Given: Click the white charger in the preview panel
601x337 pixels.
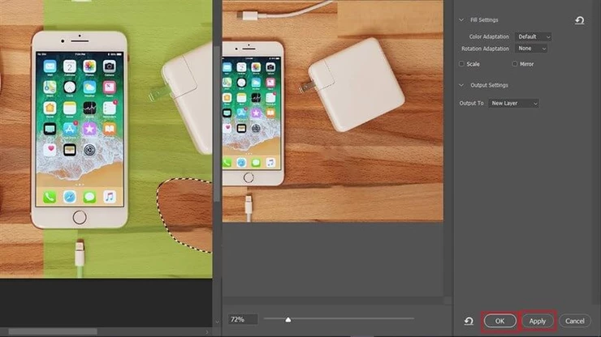Looking at the screenshot, I should (356, 83).
